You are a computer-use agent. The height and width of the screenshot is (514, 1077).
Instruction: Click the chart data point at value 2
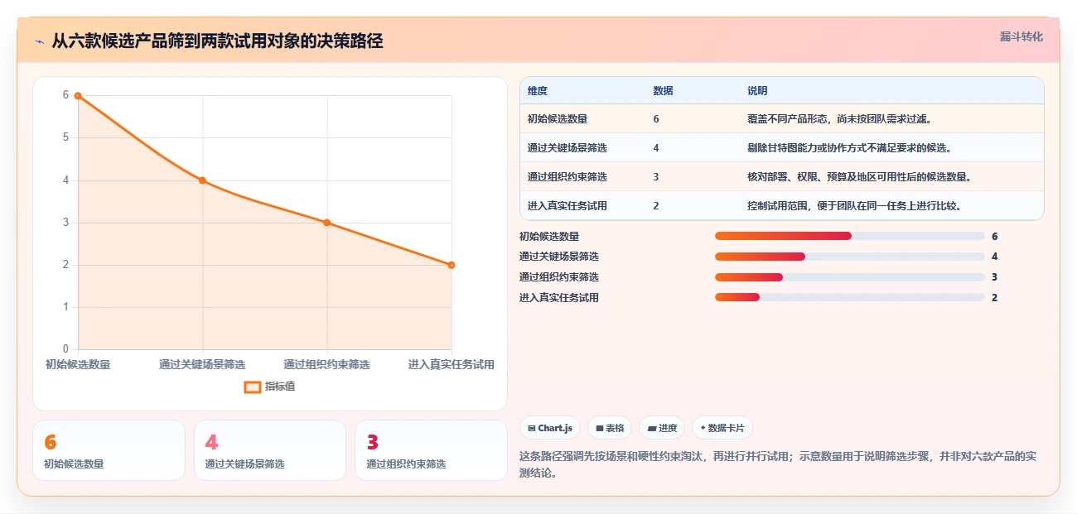(x=452, y=265)
